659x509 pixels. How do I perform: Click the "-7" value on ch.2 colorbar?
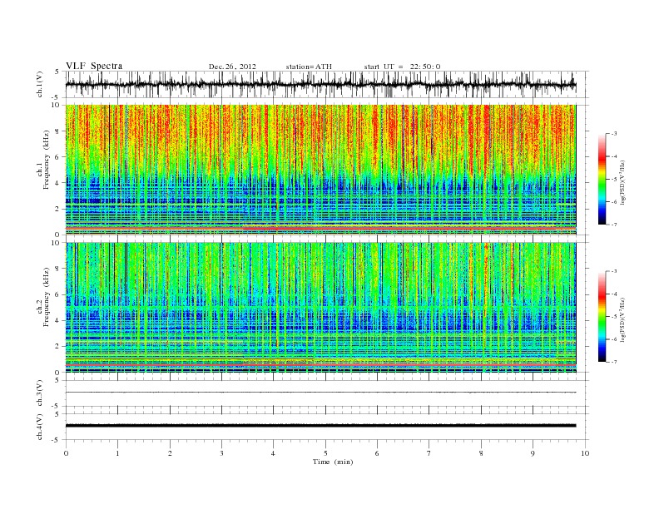pyautogui.click(x=613, y=362)
